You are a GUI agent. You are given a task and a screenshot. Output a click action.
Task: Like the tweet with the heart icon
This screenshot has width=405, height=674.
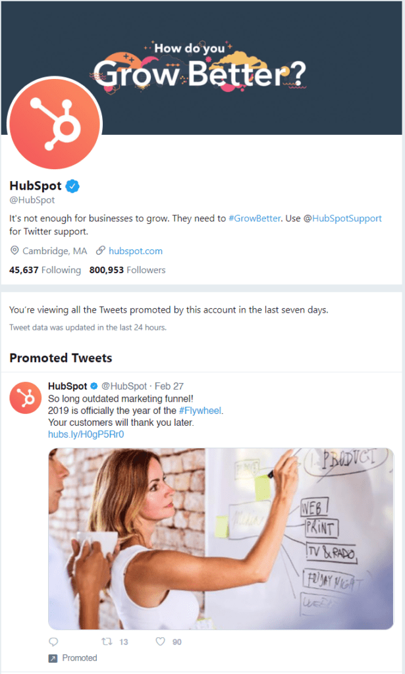point(160,642)
